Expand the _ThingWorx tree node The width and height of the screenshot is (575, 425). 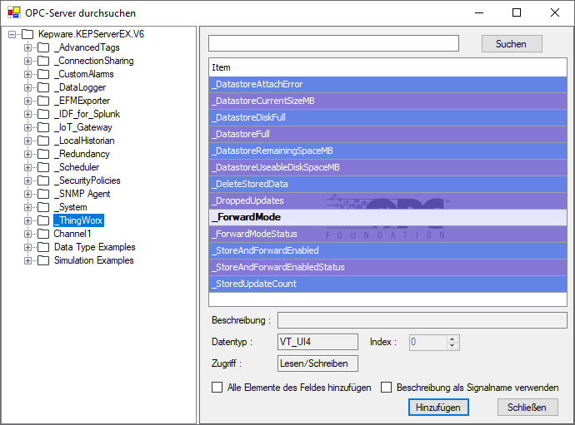[x=27, y=220]
